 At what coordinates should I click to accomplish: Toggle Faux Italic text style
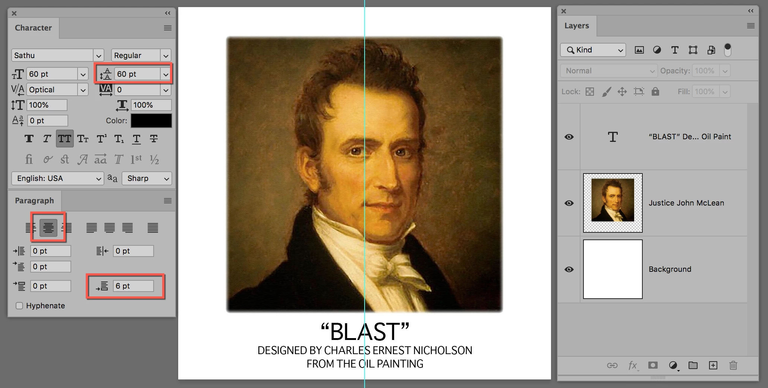pos(47,139)
